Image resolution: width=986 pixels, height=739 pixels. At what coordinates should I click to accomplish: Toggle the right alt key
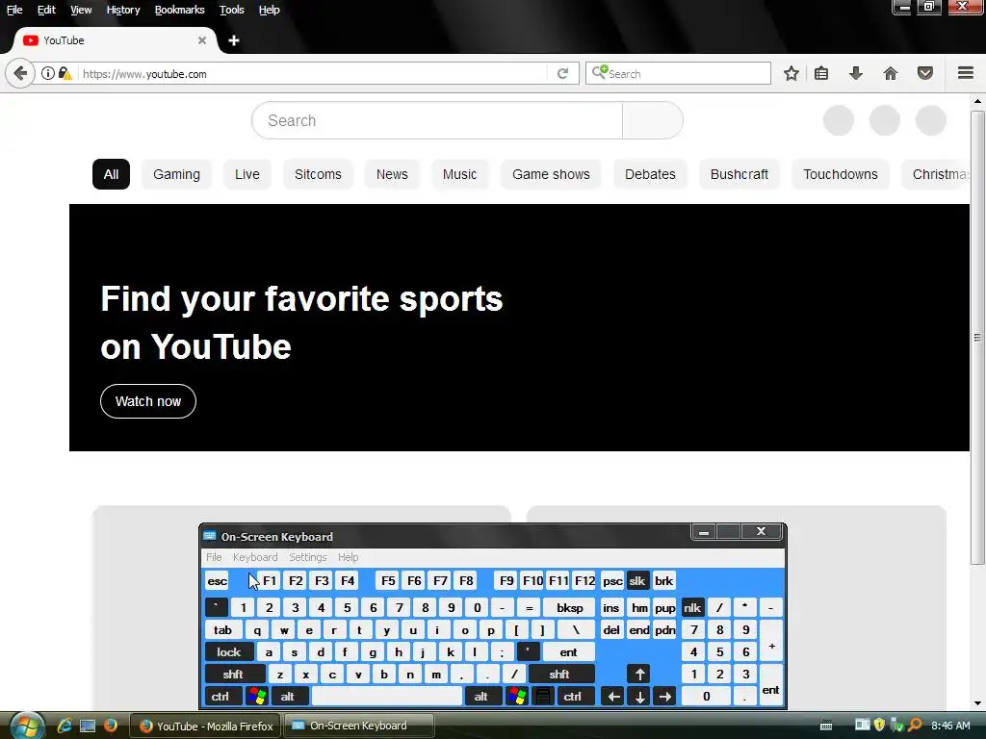pyautogui.click(x=482, y=697)
